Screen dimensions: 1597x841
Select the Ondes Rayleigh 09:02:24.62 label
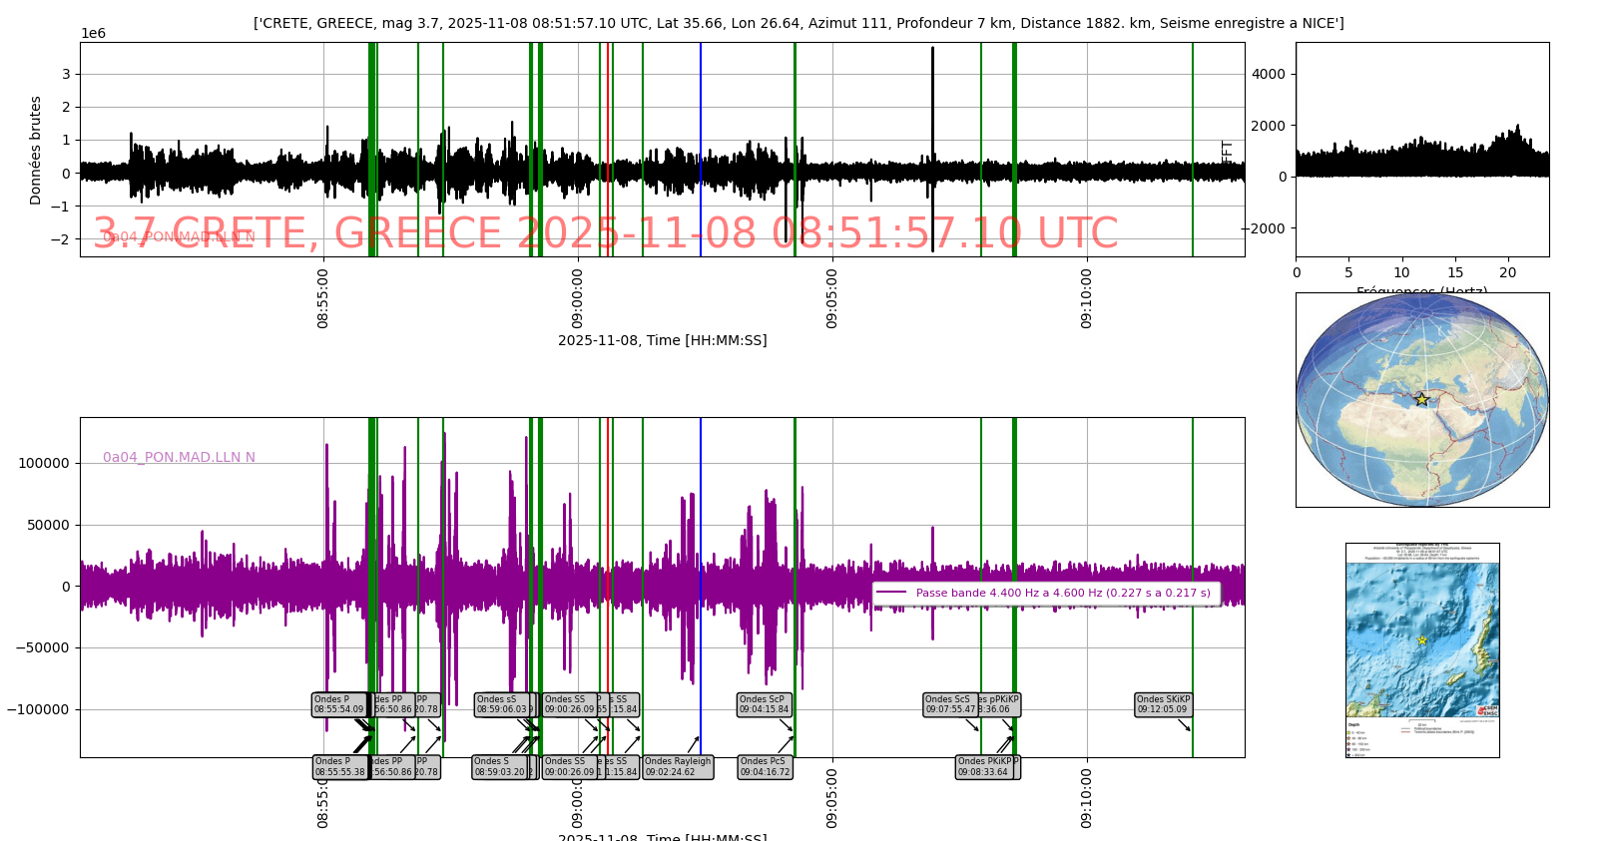[x=678, y=767]
